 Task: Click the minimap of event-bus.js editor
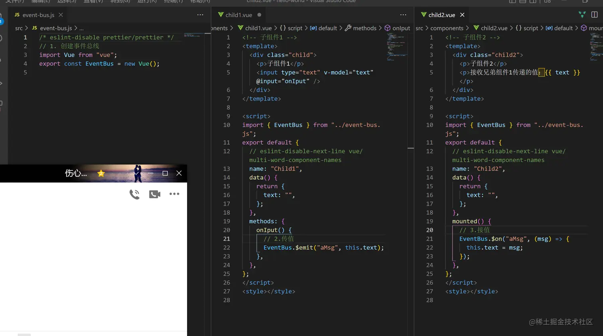tap(194, 35)
